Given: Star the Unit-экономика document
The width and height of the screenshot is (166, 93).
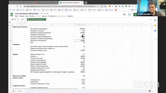Looking at the screenshot, I should click(41, 14).
